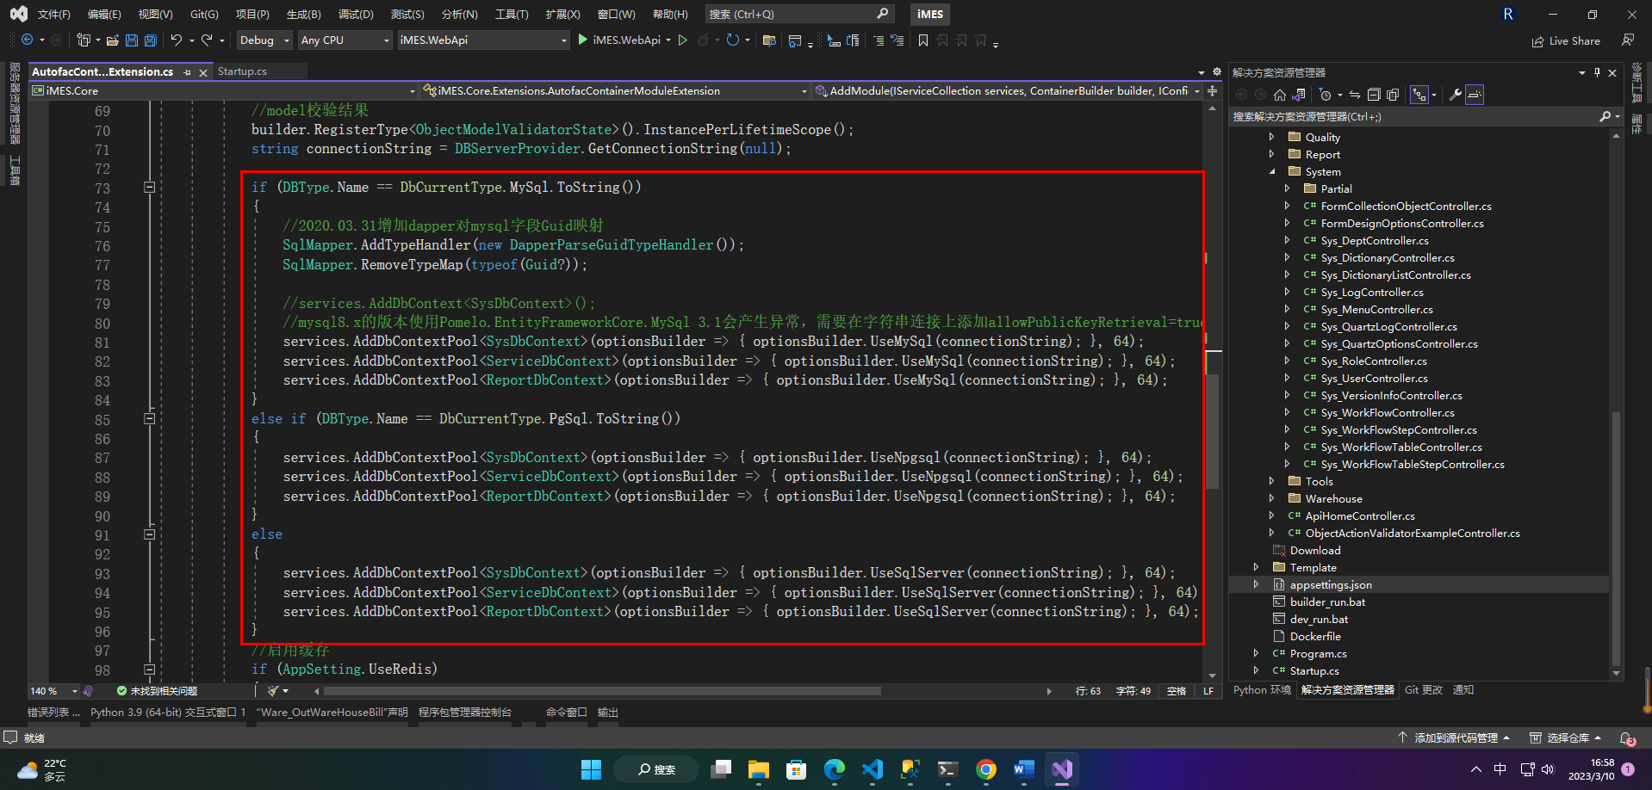Viewport: 1652px width, 790px height.
Task: Open the 调试(D) menu
Action: [x=356, y=14]
